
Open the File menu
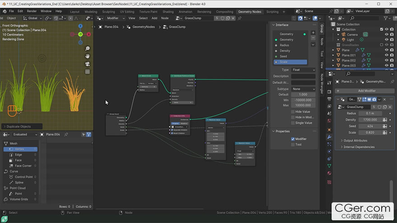click(11, 11)
